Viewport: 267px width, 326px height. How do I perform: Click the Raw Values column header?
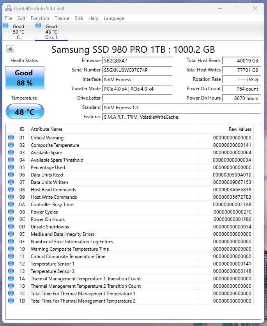226,129
